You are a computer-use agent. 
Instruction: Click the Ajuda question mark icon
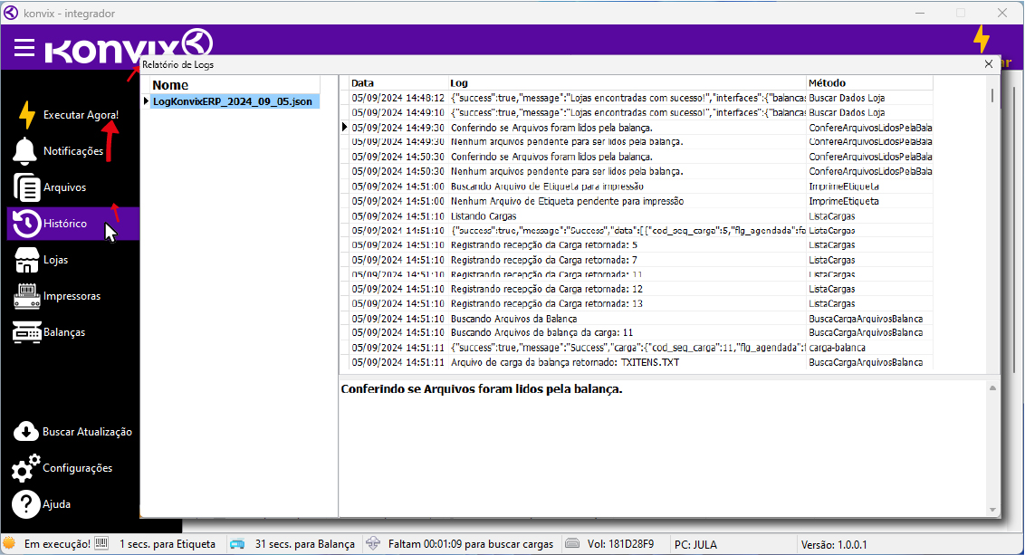point(26,504)
